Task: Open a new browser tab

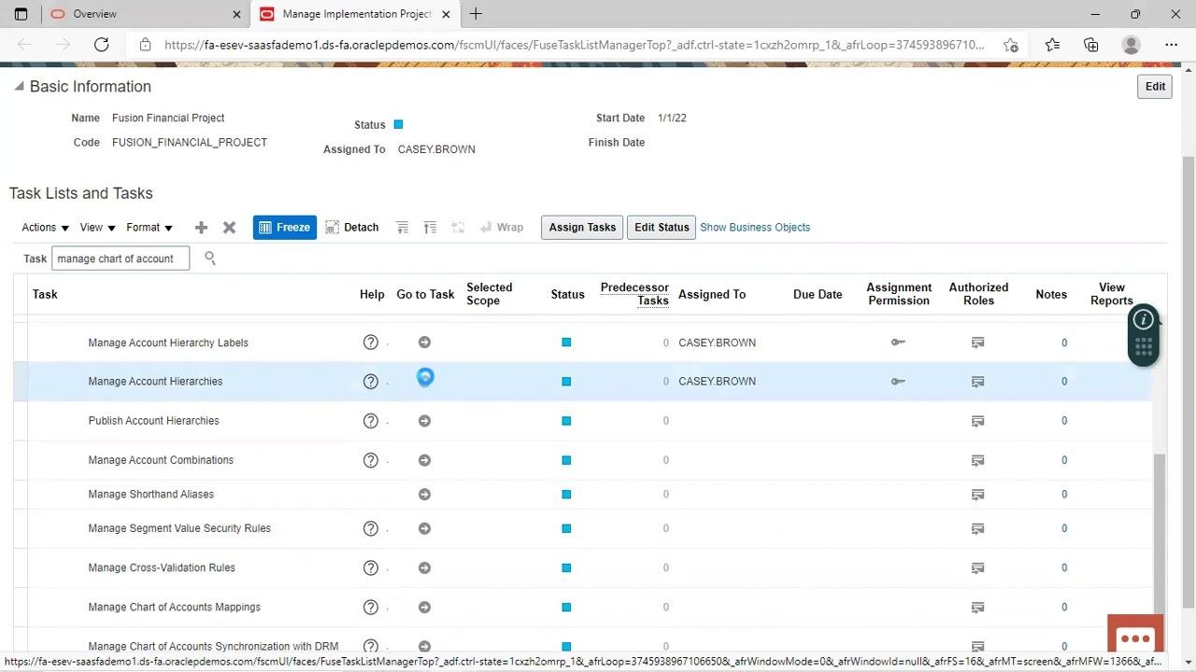Action: 476,14
